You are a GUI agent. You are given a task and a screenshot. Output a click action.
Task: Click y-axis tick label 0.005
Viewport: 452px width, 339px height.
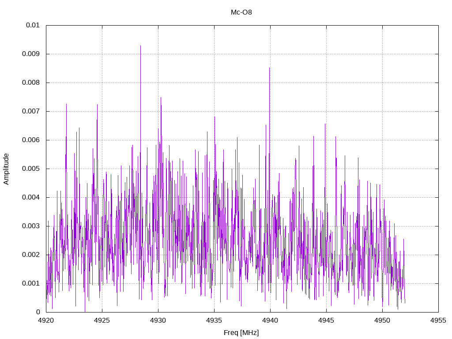click(x=31, y=169)
